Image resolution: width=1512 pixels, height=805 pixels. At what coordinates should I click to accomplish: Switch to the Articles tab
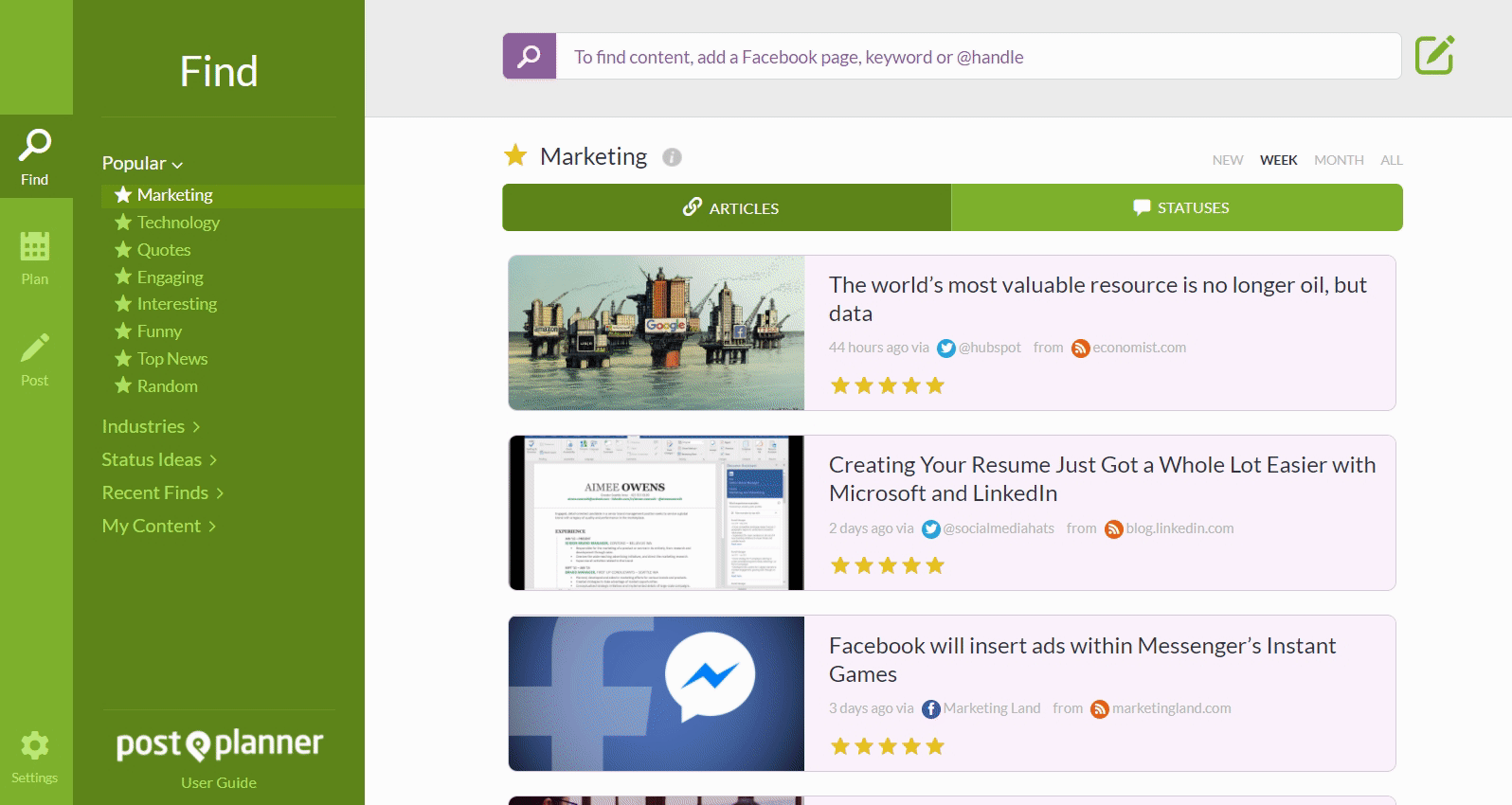pos(727,207)
